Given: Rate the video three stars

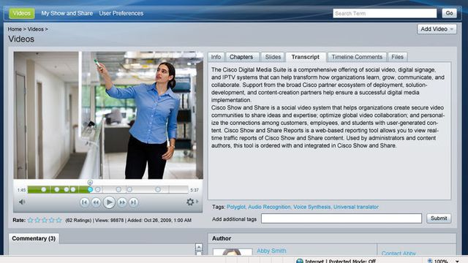Looking at the screenshot, I should (x=45, y=220).
